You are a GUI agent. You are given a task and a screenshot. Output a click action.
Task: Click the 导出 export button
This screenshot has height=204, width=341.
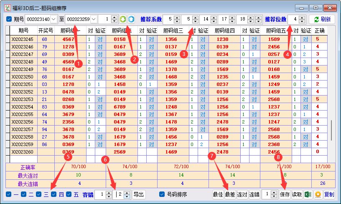pos(139,194)
